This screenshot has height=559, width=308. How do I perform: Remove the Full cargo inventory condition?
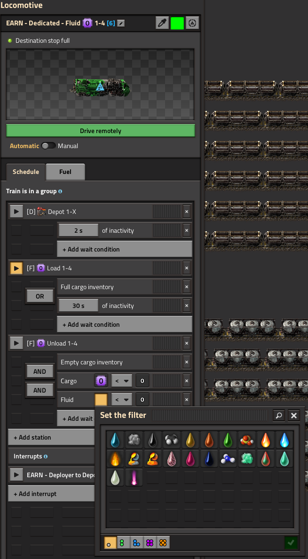[x=186, y=287]
